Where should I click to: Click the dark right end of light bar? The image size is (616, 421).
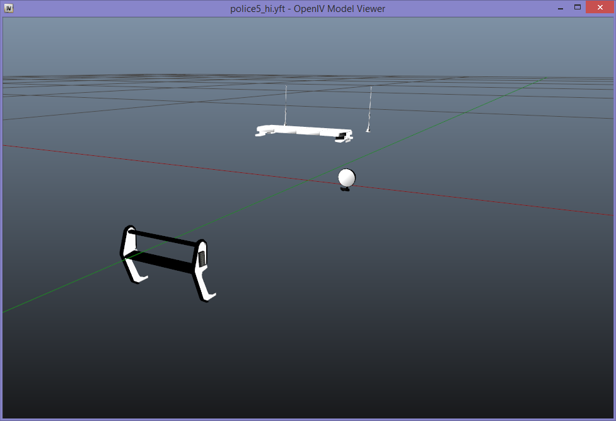click(x=342, y=135)
